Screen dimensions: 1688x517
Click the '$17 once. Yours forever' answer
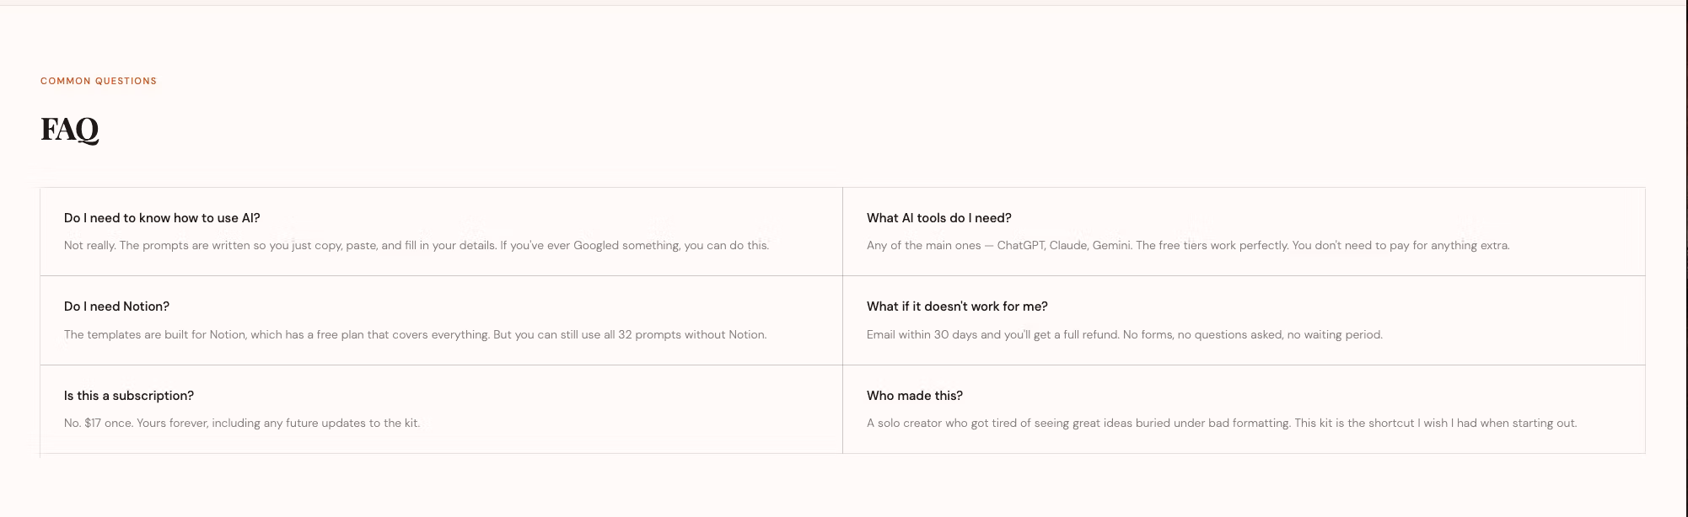(x=242, y=423)
